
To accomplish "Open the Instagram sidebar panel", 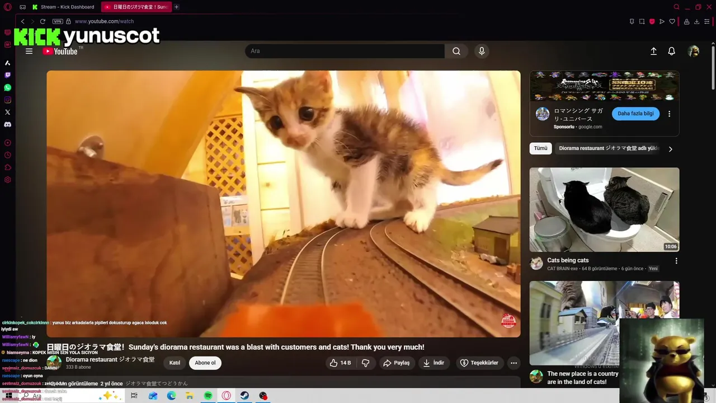I will tap(7, 100).
